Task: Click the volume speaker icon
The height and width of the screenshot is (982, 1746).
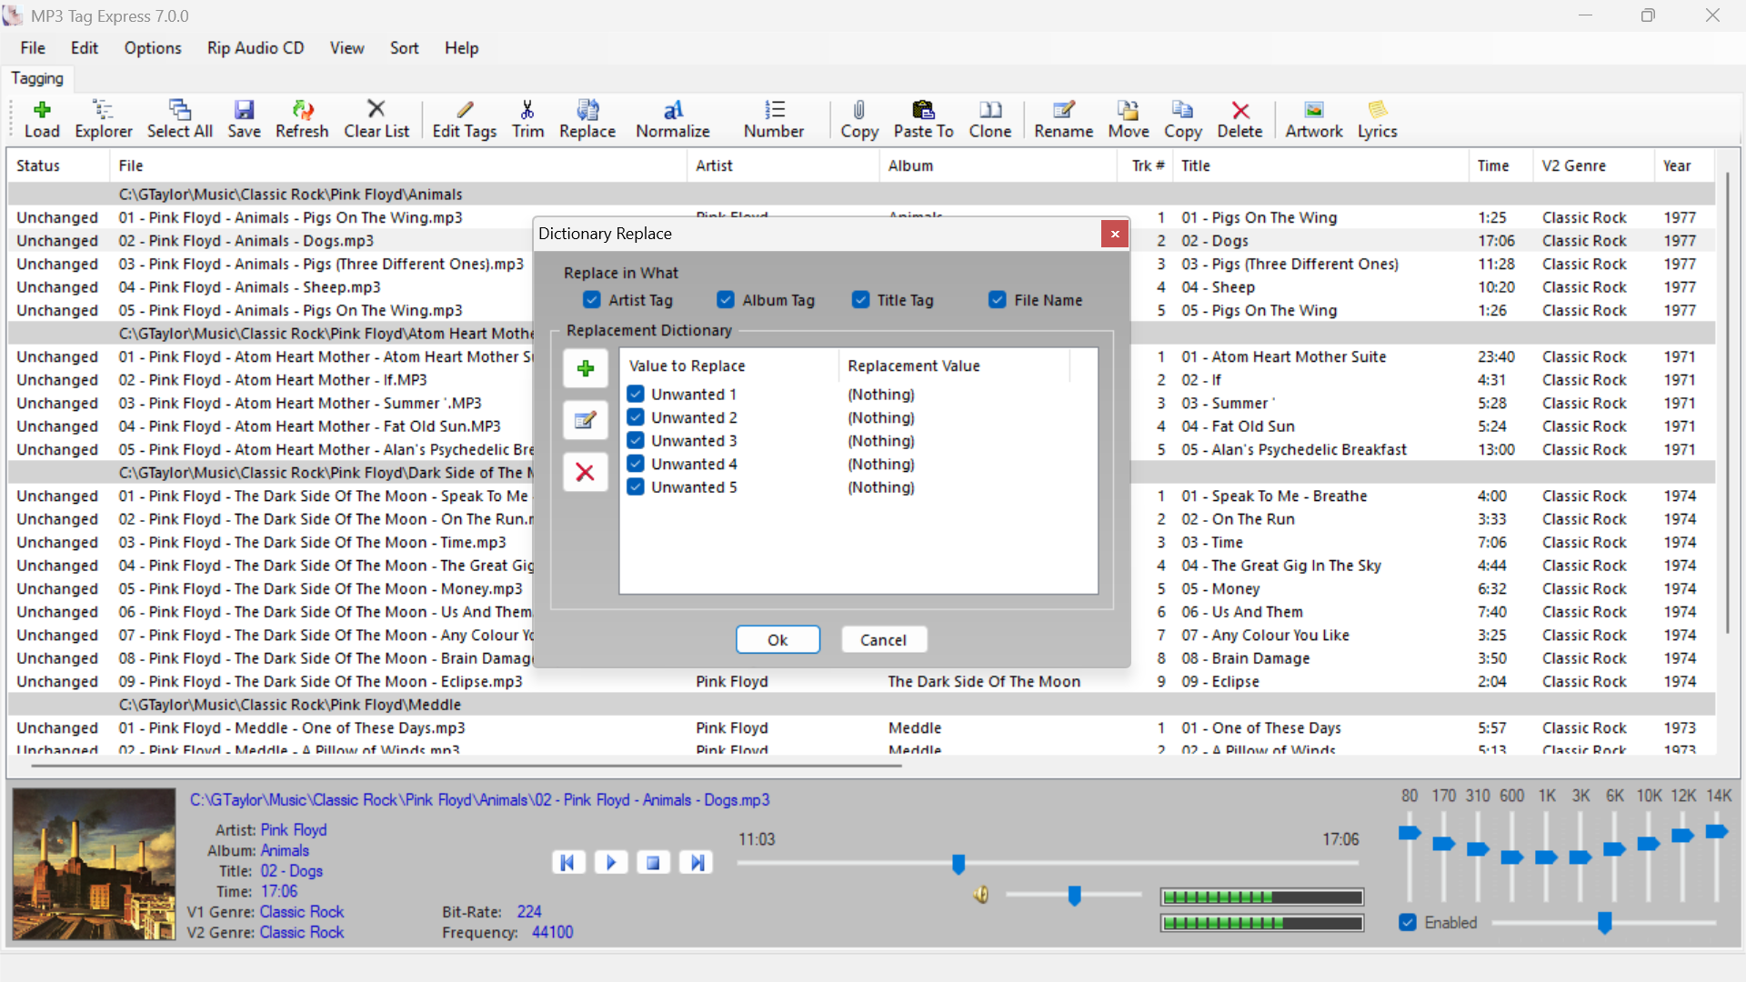Action: tap(980, 896)
